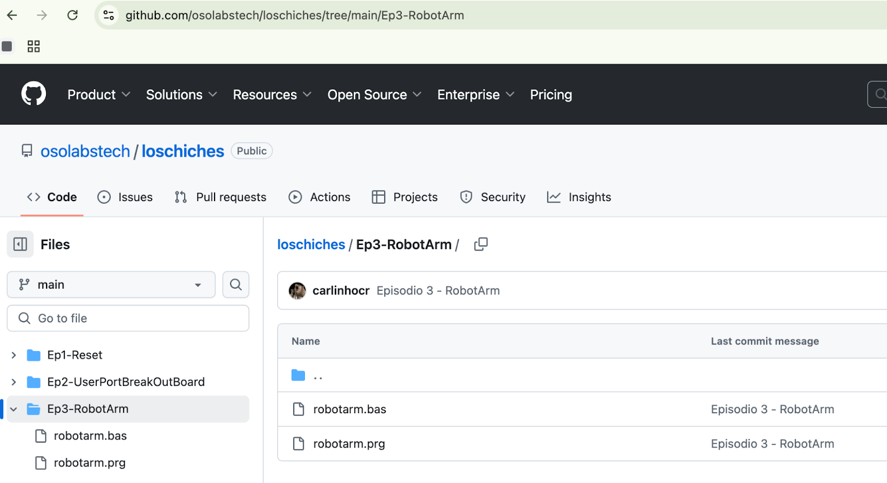887x483 pixels.
Task: Open robotarm.bas in the file tree
Action: click(90, 436)
